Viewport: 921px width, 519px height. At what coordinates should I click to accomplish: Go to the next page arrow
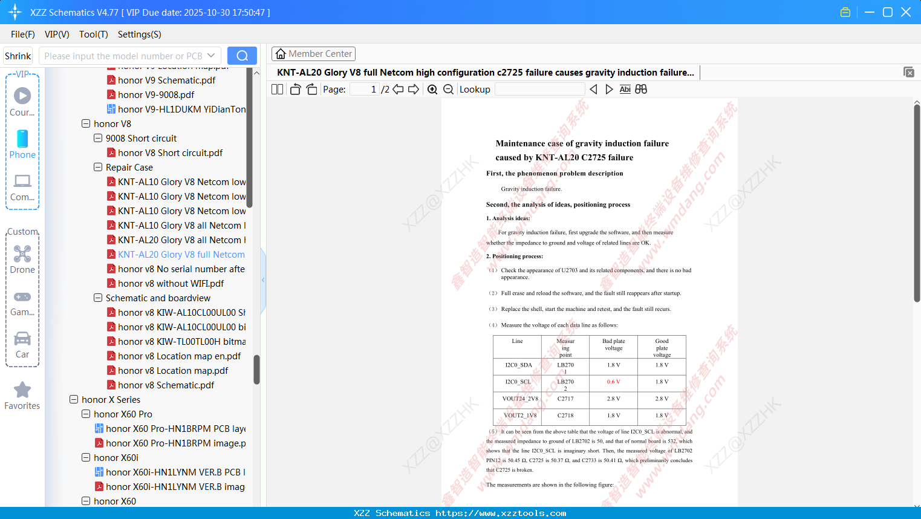(x=414, y=89)
